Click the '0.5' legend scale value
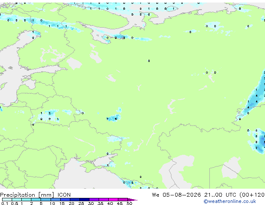 tap(14, 203)
